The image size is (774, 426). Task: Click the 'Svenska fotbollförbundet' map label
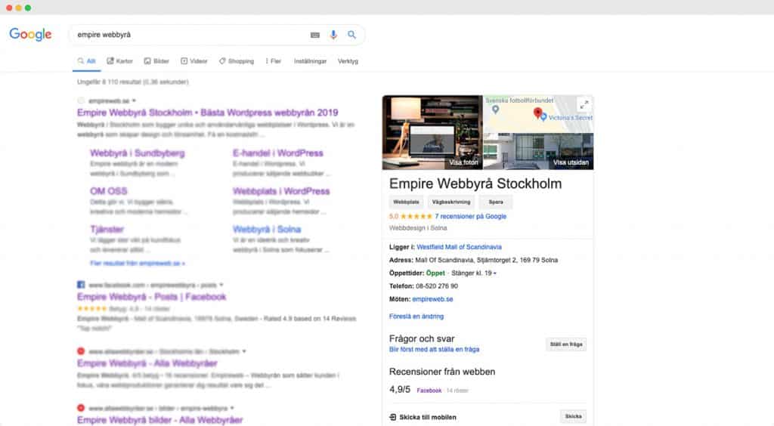click(519, 100)
